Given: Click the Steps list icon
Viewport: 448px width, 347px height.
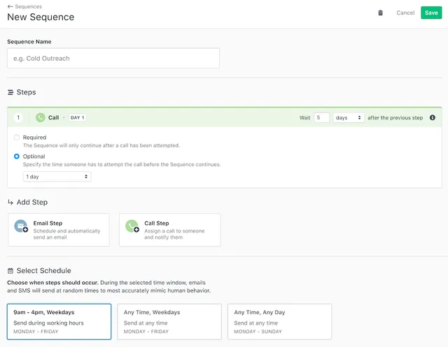Looking at the screenshot, I should (x=10, y=92).
